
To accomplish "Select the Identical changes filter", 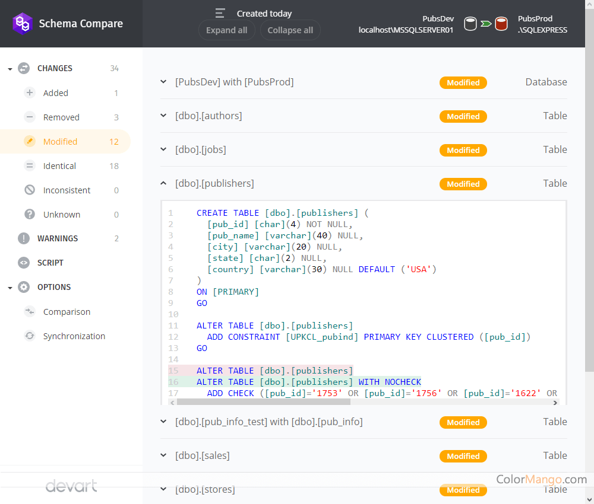I will 65,165.
